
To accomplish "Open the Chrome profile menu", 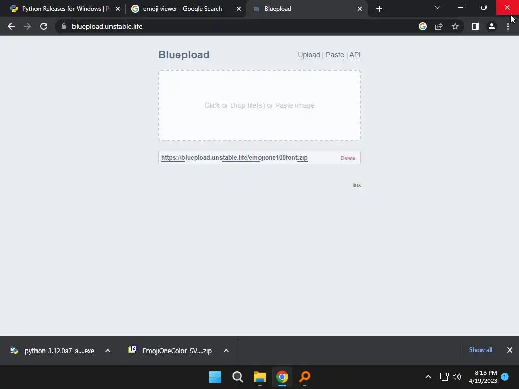I will [492, 26].
